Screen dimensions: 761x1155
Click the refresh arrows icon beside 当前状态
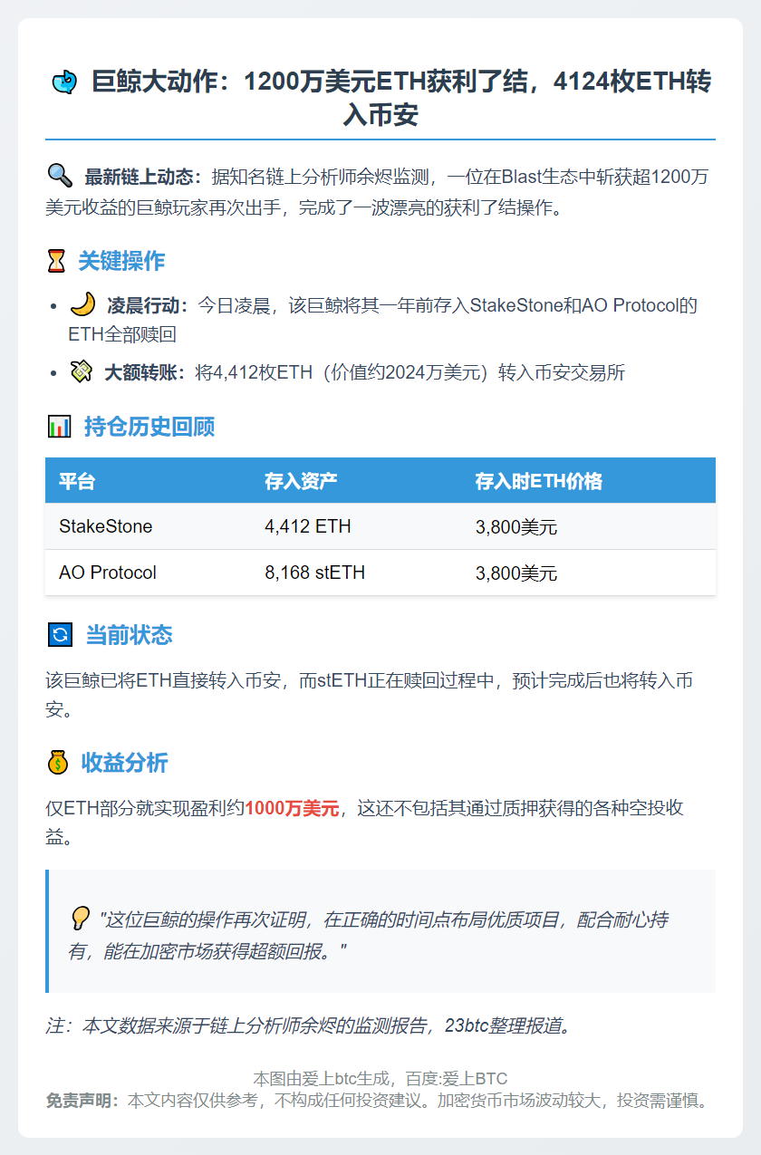(59, 635)
